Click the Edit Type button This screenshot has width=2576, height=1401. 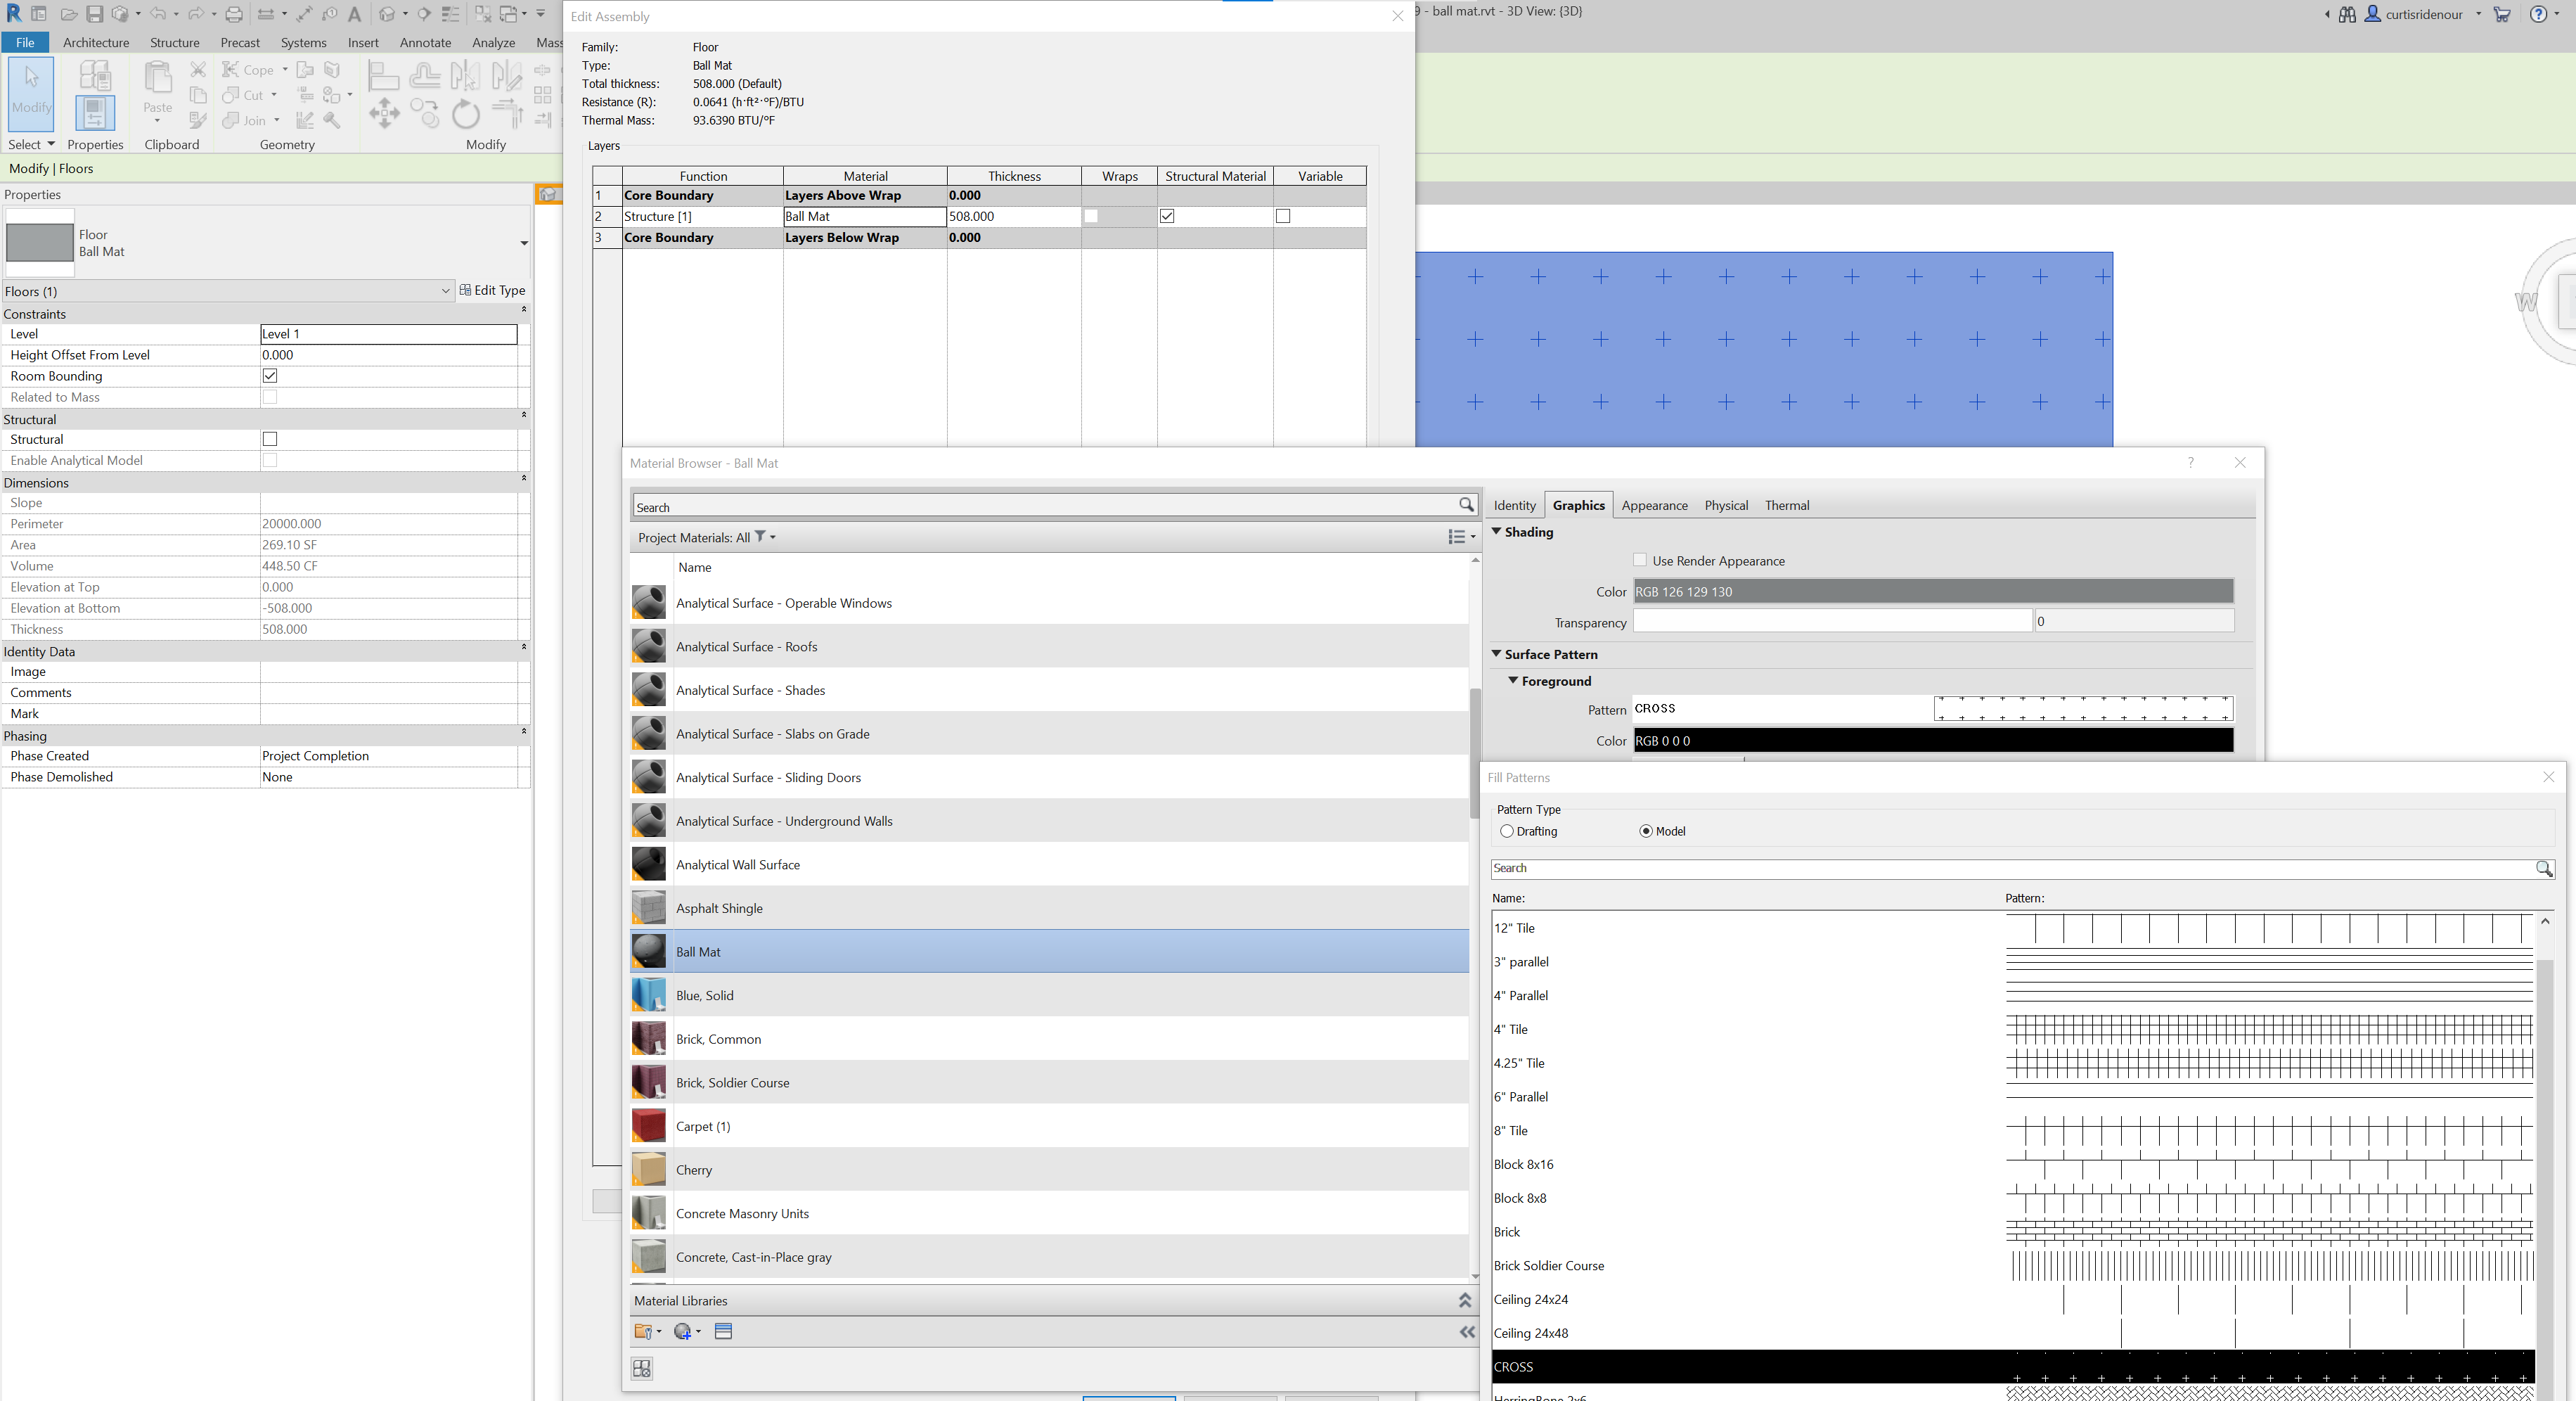493,290
